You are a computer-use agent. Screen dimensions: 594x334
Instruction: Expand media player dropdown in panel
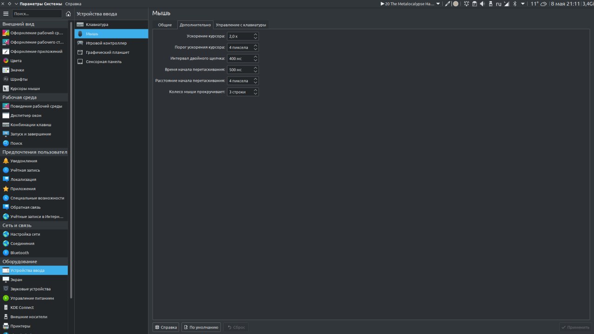click(438, 4)
